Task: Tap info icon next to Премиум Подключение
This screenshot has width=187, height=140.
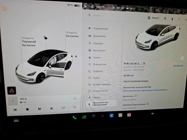Action: [x=148, y=104]
